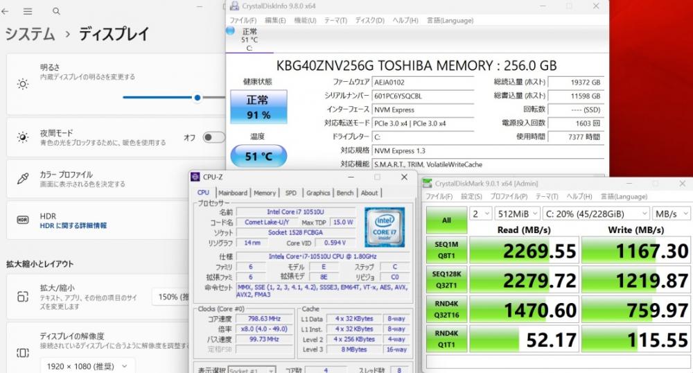Click the Settings back arrow icon
Screen dimensions: 693x373
5,12
